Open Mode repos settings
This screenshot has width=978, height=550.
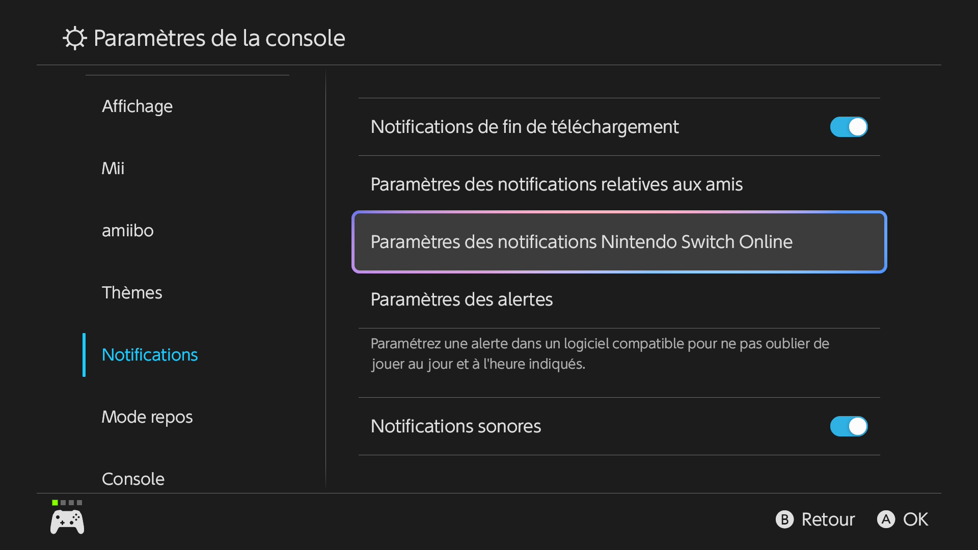click(147, 417)
